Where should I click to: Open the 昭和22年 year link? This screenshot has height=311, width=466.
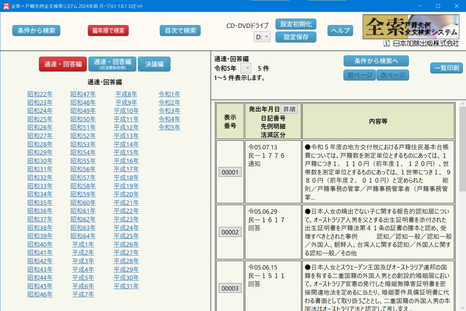40,94
